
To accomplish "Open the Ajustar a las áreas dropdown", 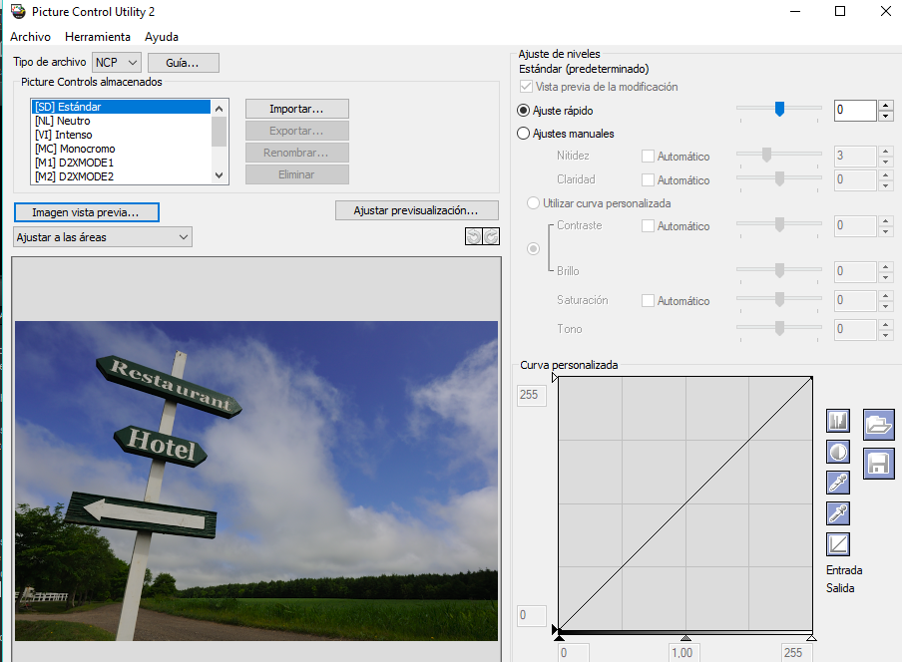I will [x=103, y=237].
